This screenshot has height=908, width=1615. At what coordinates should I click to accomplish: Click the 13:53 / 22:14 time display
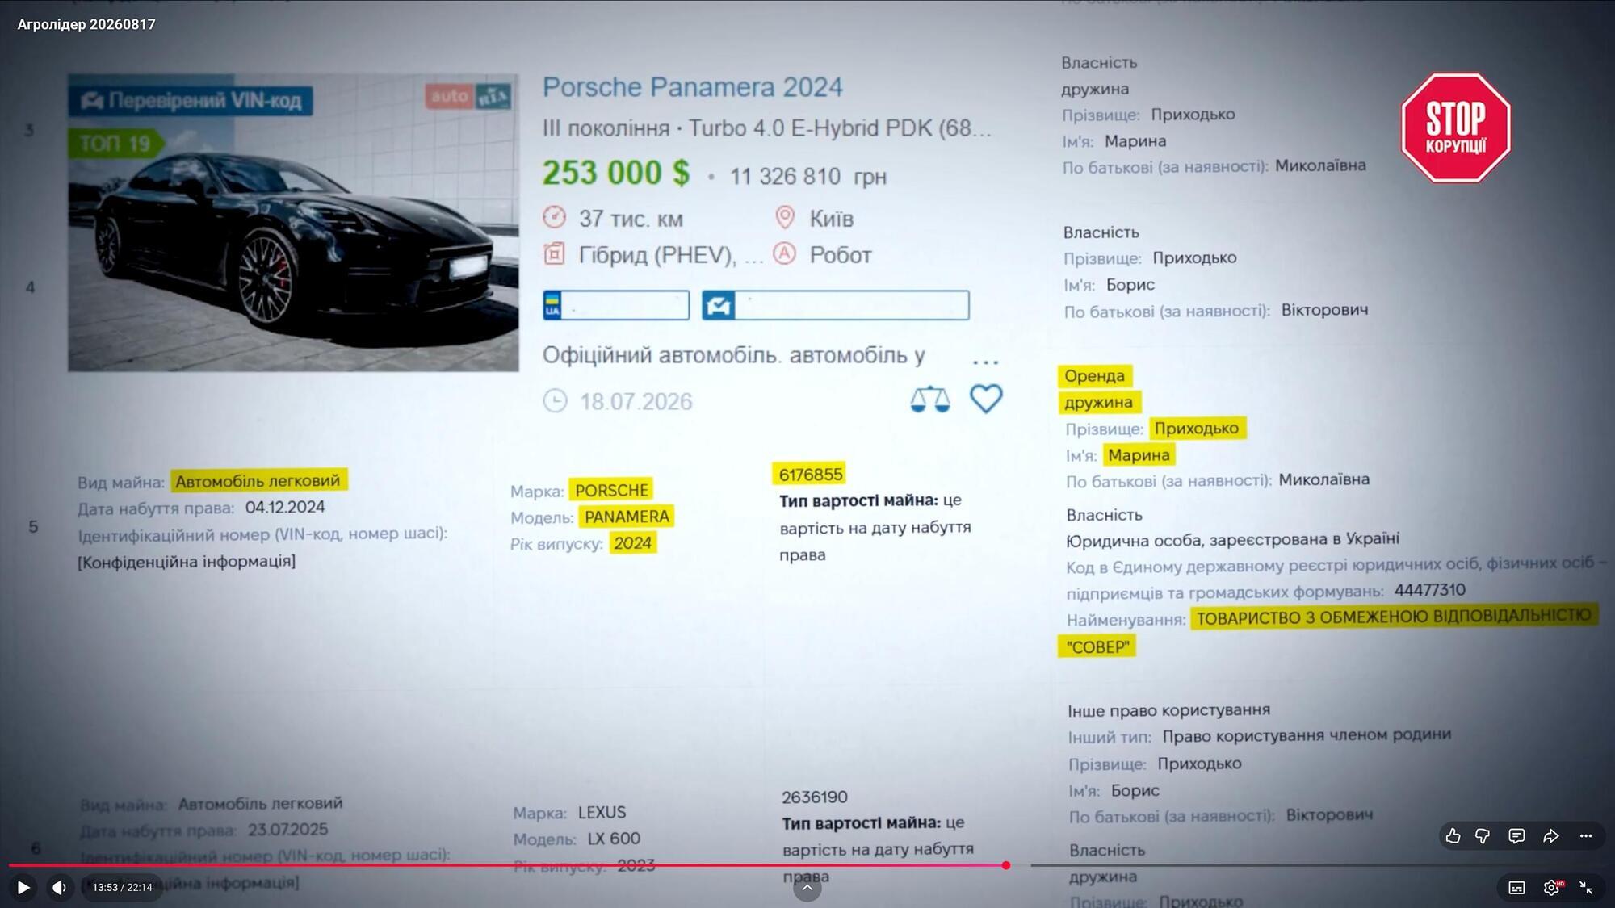pyautogui.click(x=122, y=887)
